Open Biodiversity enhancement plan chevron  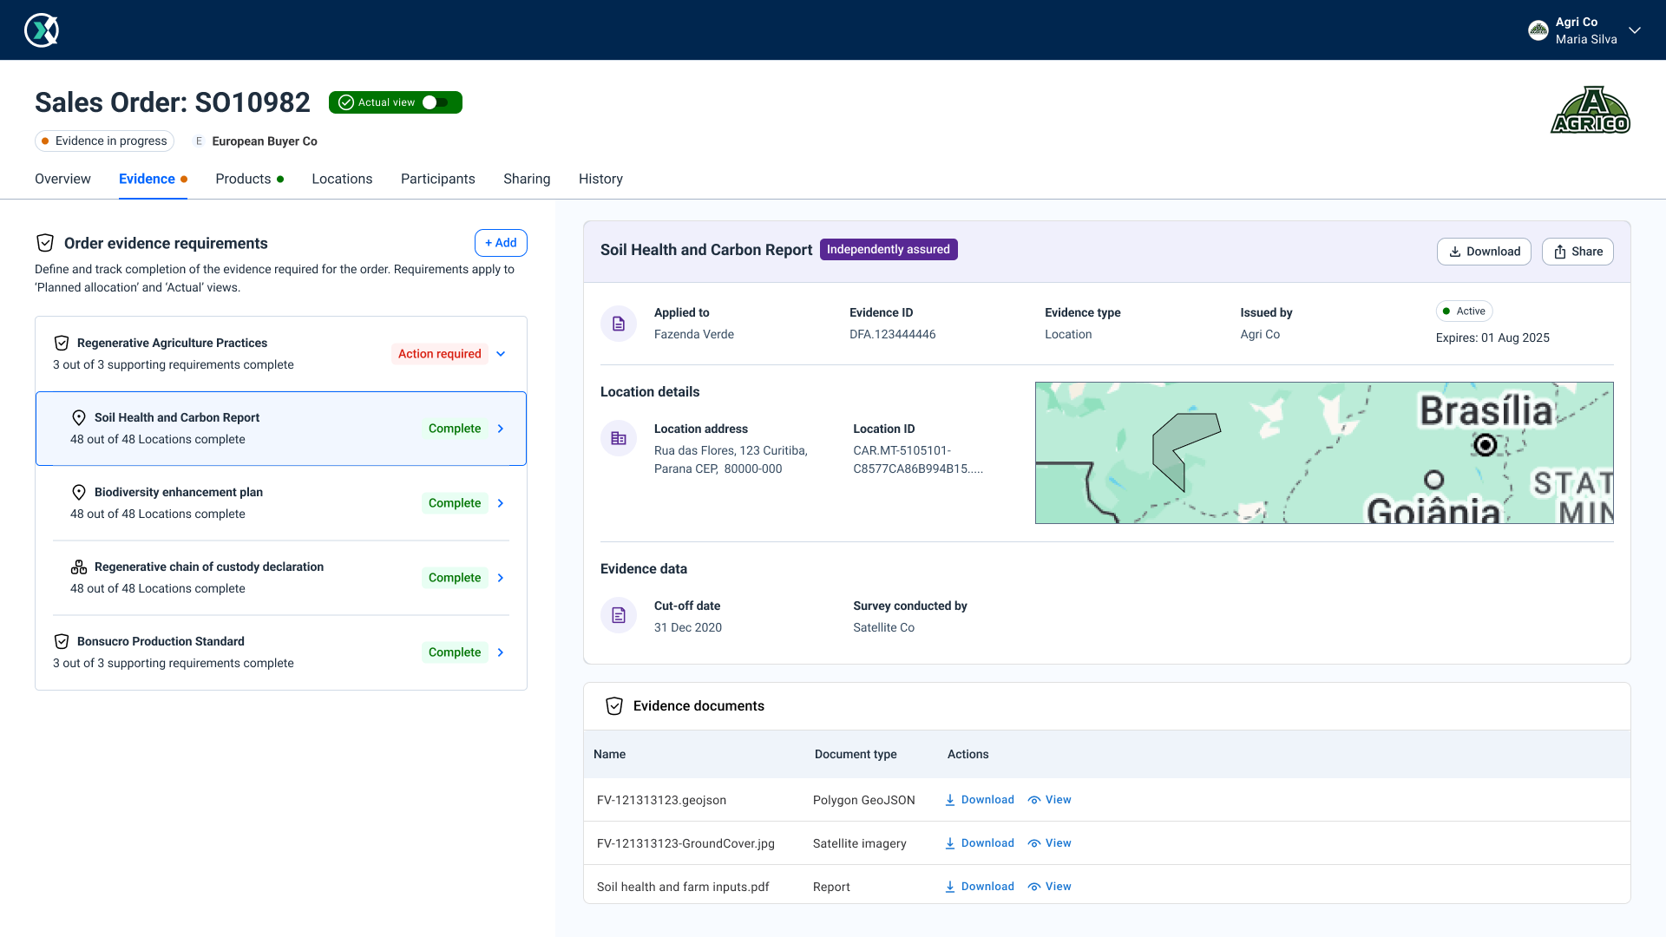[501, 503]
